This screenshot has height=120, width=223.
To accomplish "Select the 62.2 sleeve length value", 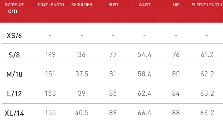I will [x=207, y=74].
